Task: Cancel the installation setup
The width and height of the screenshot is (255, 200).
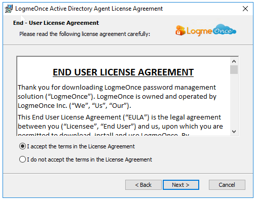Action: click(x=227, y=185)
